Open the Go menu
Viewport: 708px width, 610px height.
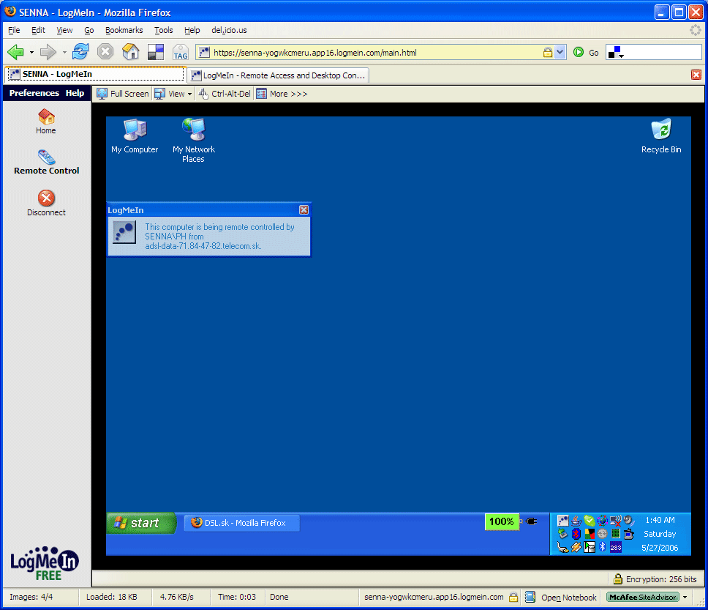[89, 30]
